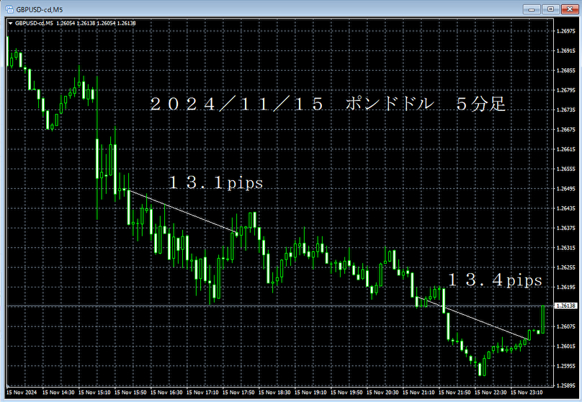The image size is (582, 402).
Task: Click price scale value 1.26855
Action: 566,71
